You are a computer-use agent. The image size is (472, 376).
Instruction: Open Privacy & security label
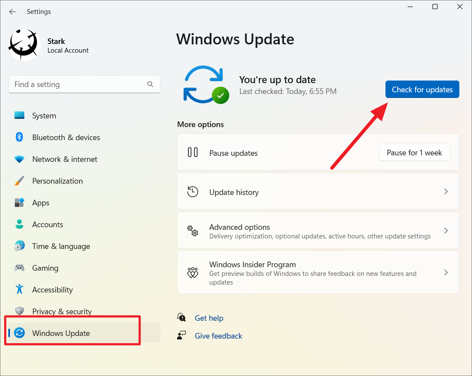pos(62,311)
